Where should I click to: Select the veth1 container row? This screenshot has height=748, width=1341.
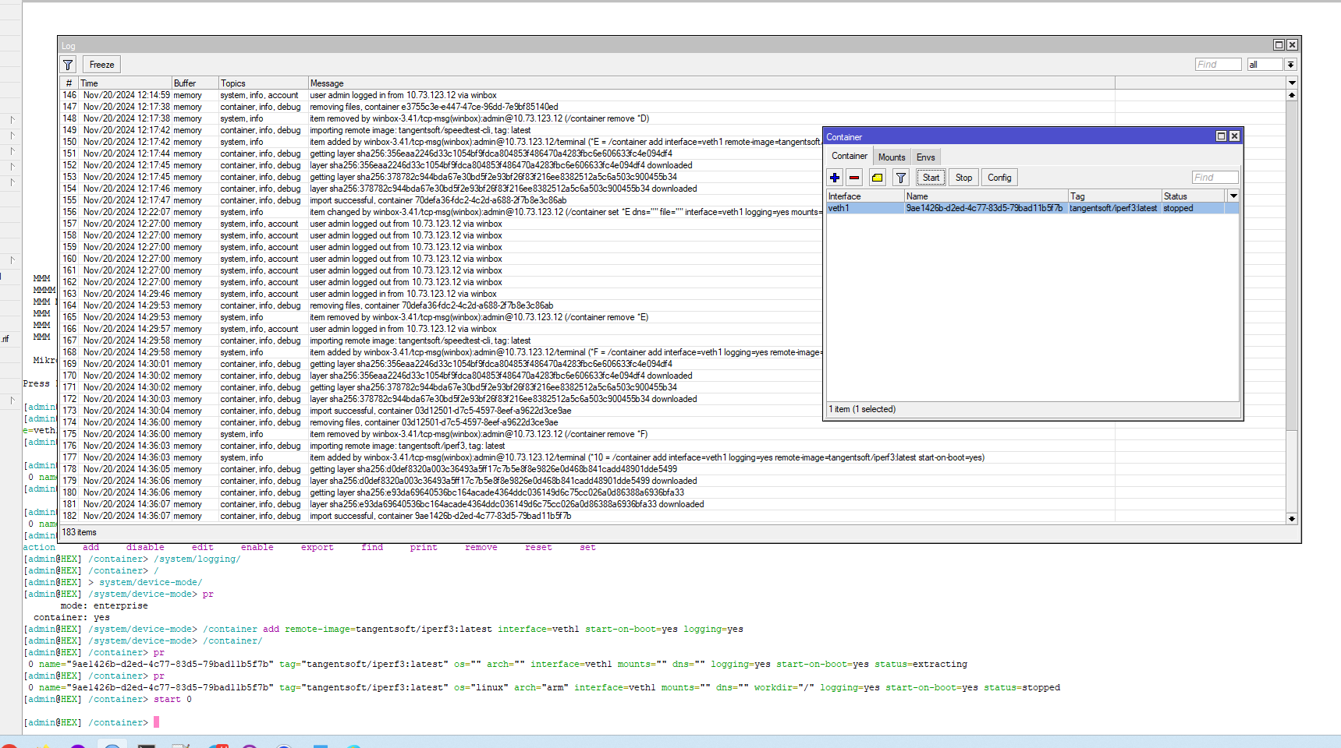pos(1032,208)
